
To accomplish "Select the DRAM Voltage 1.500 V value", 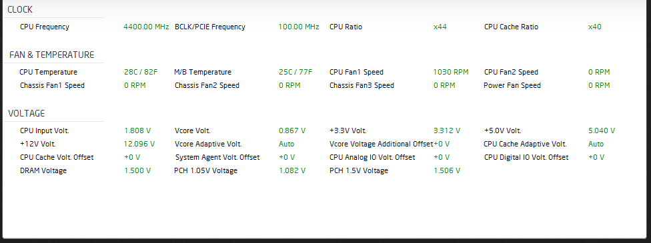I will click(137, 170).
